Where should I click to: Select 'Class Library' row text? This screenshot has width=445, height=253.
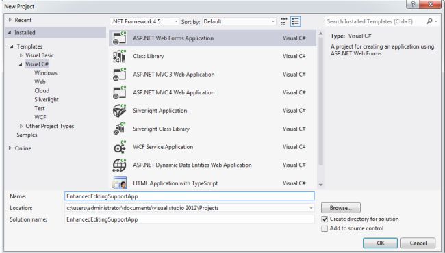click(x=149, y=56)
